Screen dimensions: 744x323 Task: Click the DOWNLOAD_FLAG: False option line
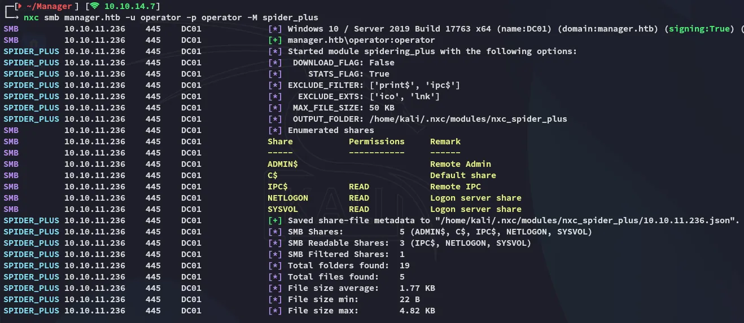[x=343, y=63]
